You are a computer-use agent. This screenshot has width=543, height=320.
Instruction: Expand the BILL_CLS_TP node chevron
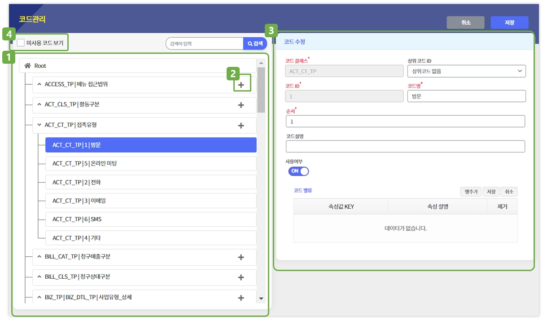tap(39, 277)
